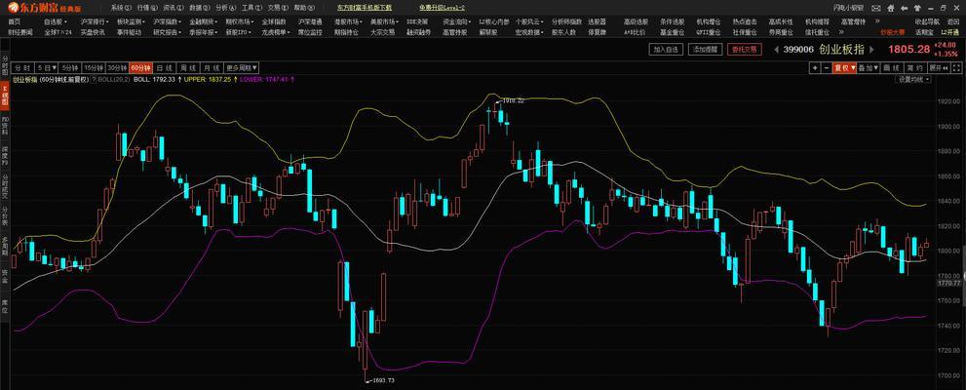
Task: Open the 更多周期 dropdown
Action: 242,68
